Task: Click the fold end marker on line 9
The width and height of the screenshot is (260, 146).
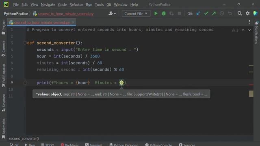Action: (25, 83)
